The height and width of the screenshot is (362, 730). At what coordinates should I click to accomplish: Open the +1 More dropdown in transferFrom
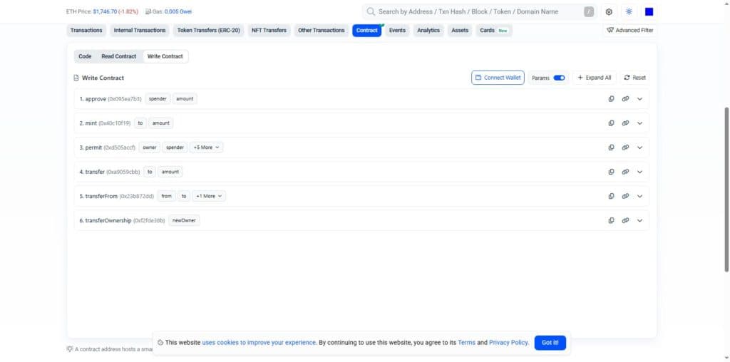209,196
